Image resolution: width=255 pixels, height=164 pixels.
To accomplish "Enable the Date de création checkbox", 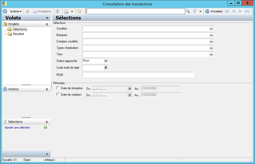I will pyautogui.click(x=58, y=94).
